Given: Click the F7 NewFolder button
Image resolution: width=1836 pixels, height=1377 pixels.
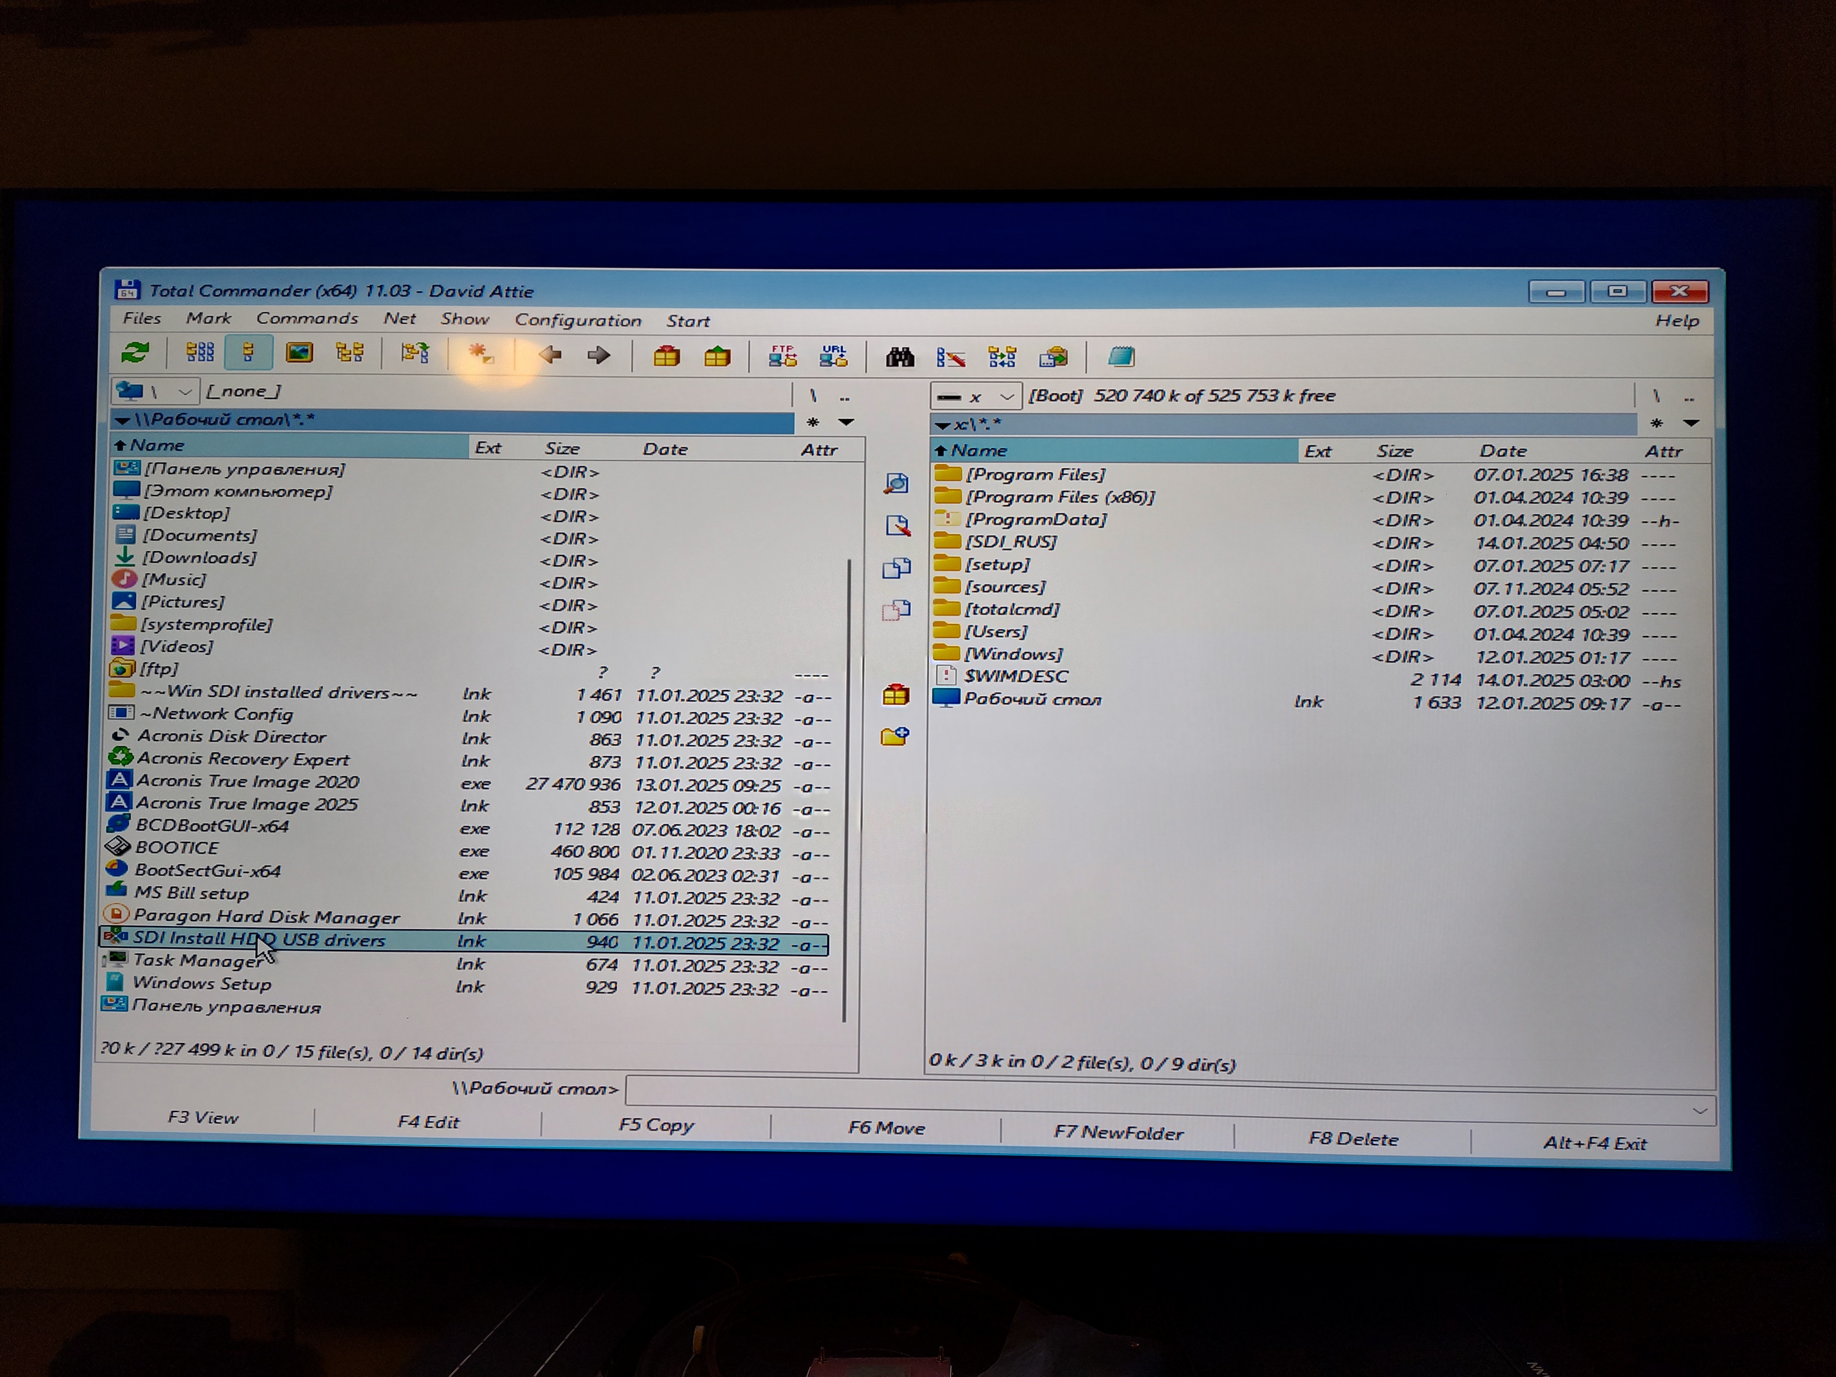Looking at the screenshot, I should pos(1118,1133).
